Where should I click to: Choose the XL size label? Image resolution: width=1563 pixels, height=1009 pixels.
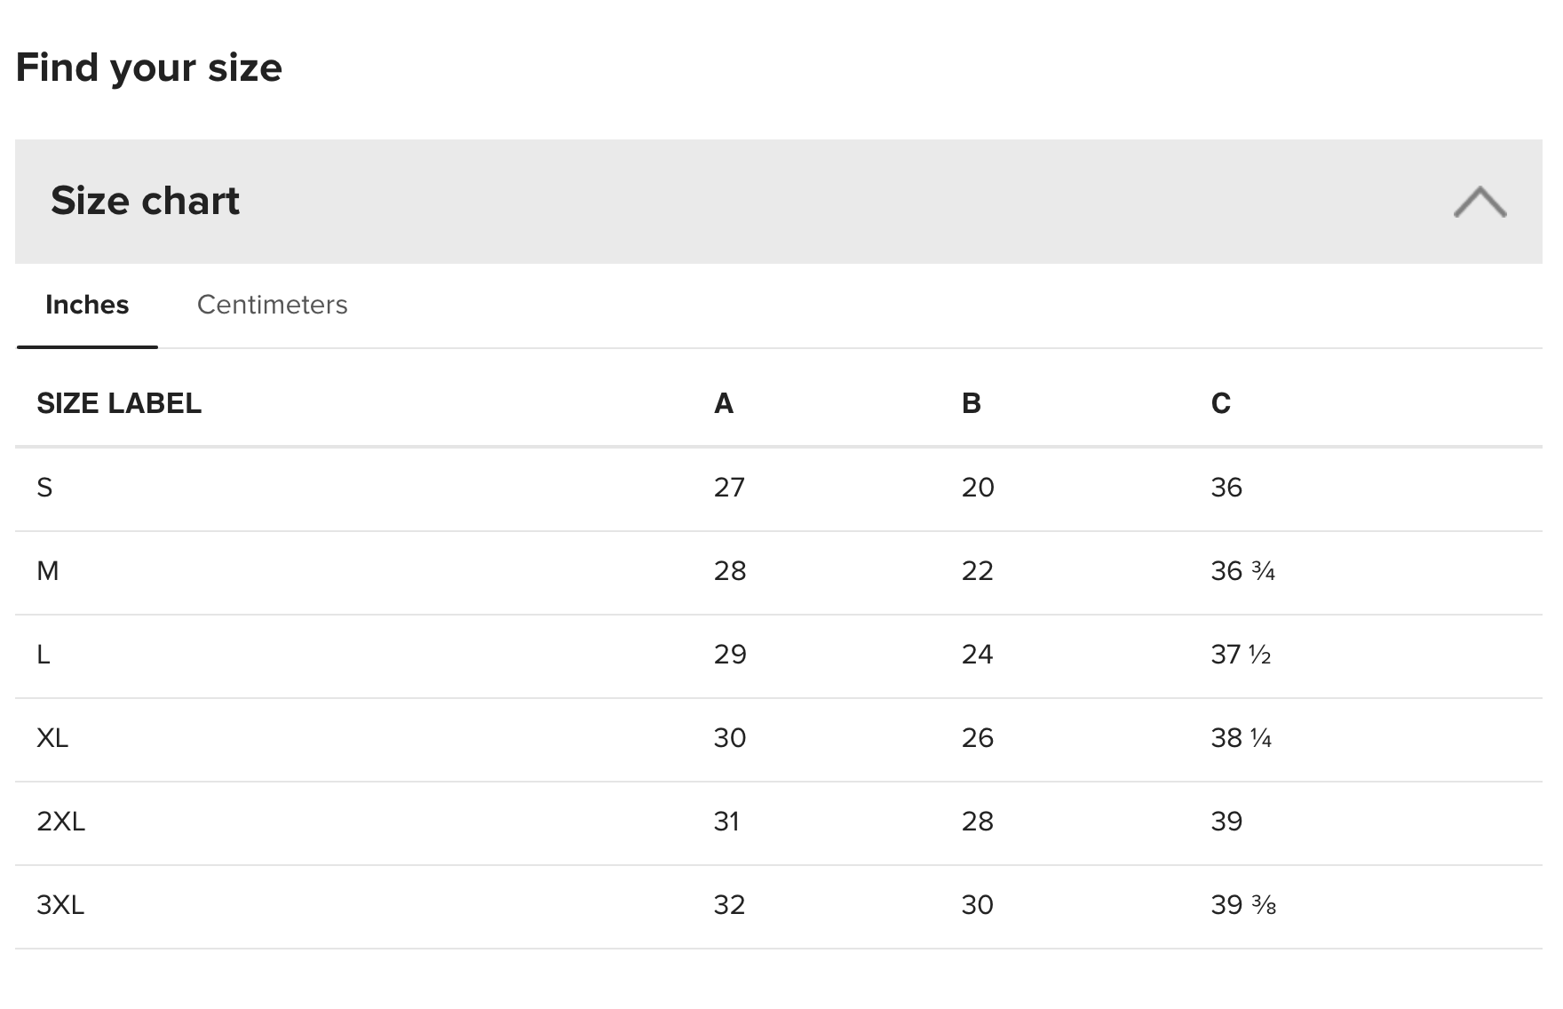tap(52, 738)
